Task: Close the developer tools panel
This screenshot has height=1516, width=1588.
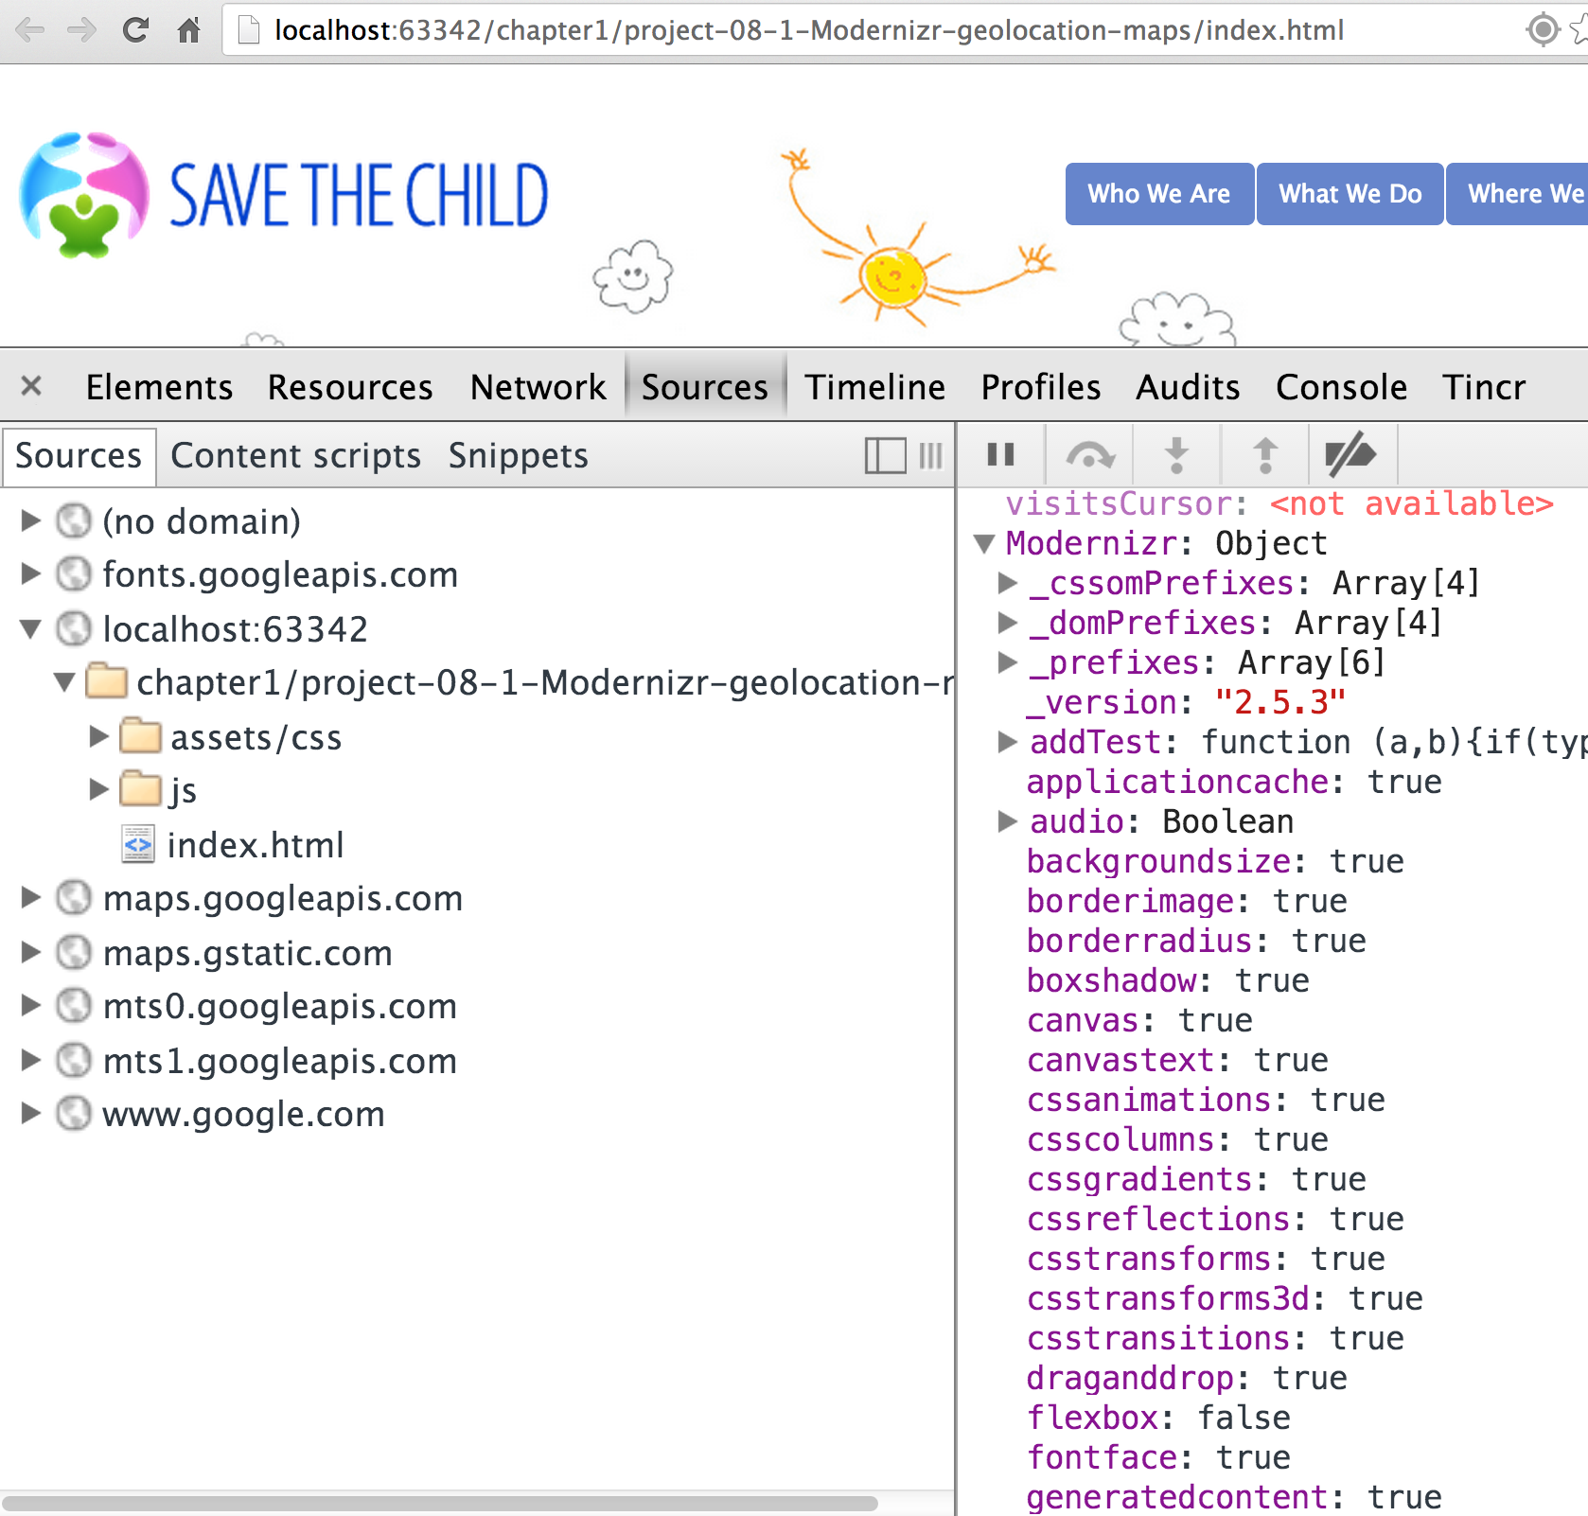Action: 31,386
